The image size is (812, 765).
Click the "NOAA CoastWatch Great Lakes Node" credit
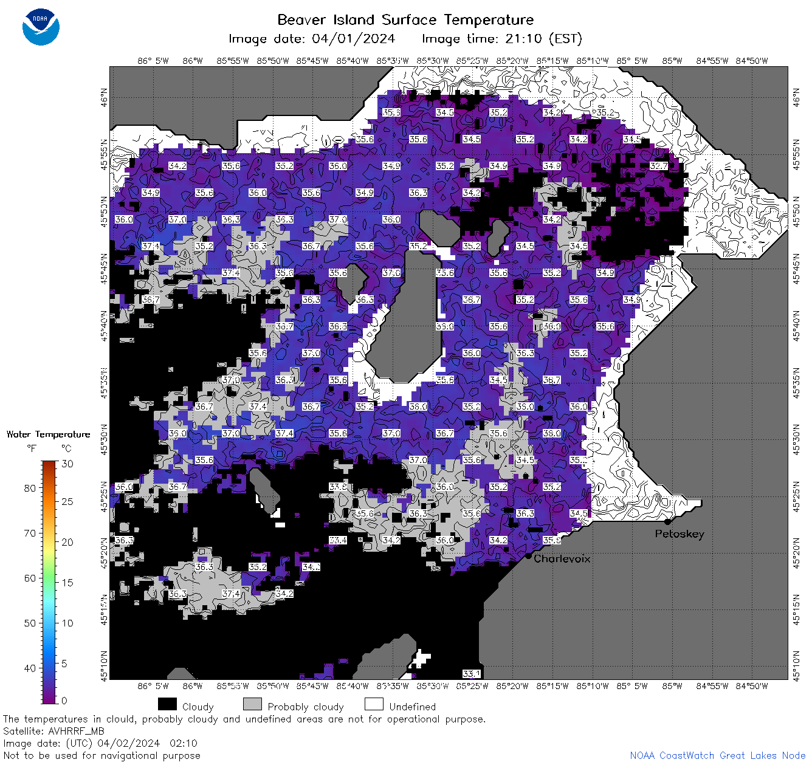click(718, 755)
